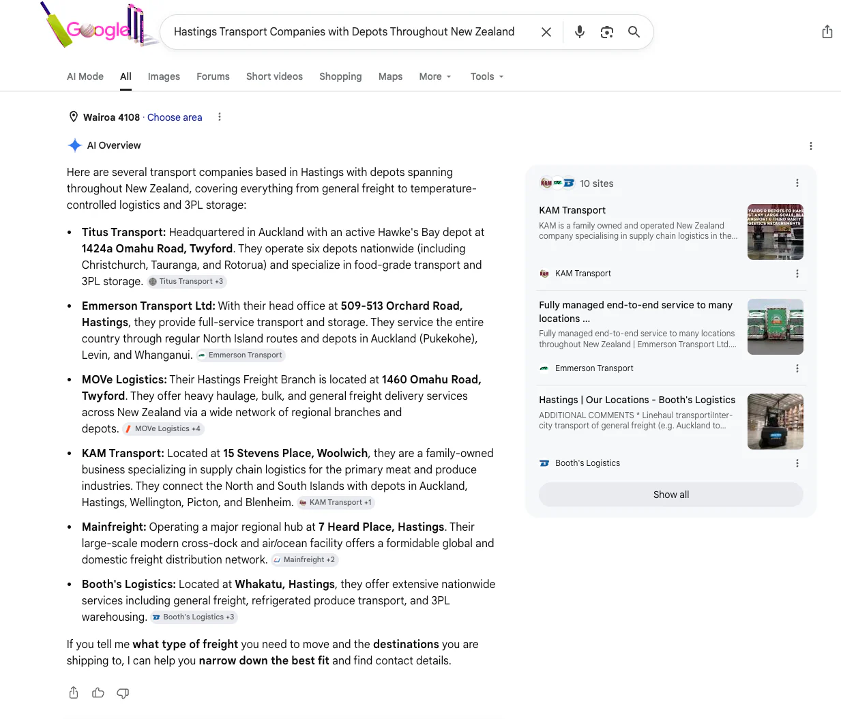Image resolution: width=841 pixels, height=719 pixels.
Task: Click location pin icon beside Wairoa 4108
Action: click(x=74, y=117)
